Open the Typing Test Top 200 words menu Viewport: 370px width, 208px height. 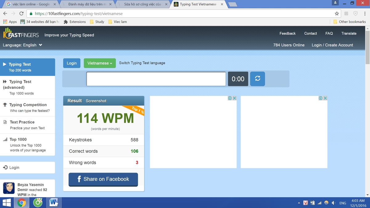27,67
